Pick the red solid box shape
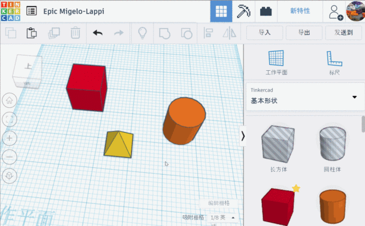This screenshot has height=226, width=365. click(x=278, y=207)
